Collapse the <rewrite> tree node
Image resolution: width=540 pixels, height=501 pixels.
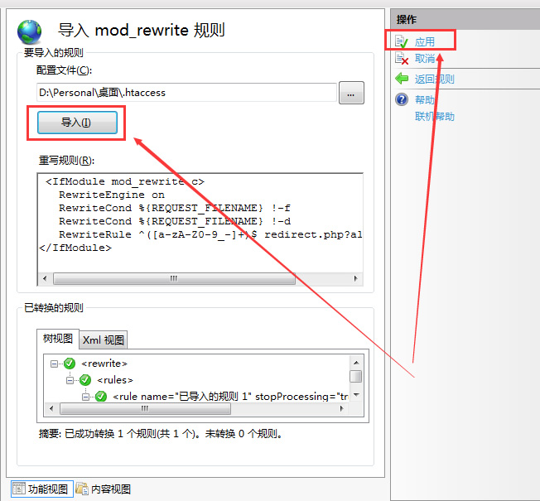point(54,364)
